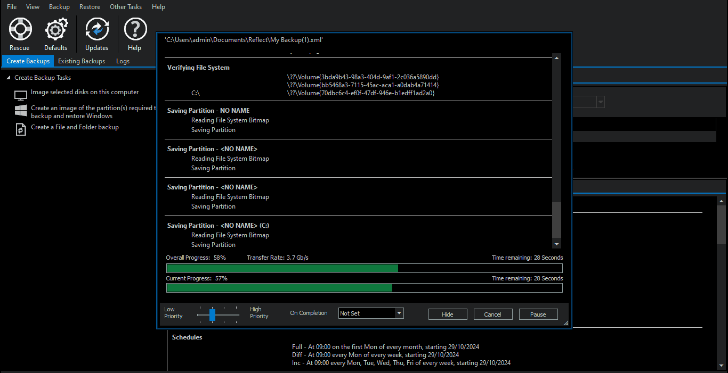Select the monitor icon for imaging selected disks
This screenshot has width=728, height=373.
coord(20,95)
